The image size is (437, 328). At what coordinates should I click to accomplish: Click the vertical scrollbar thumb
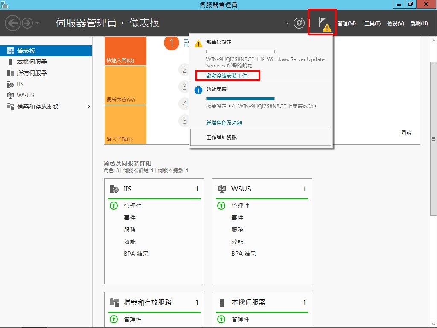434,138
